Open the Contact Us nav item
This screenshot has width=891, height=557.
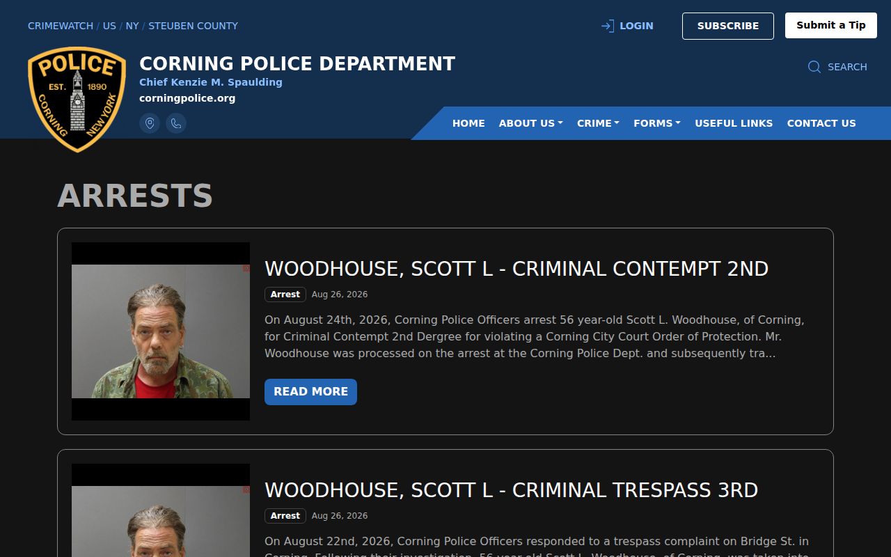[x=821, y=123]
